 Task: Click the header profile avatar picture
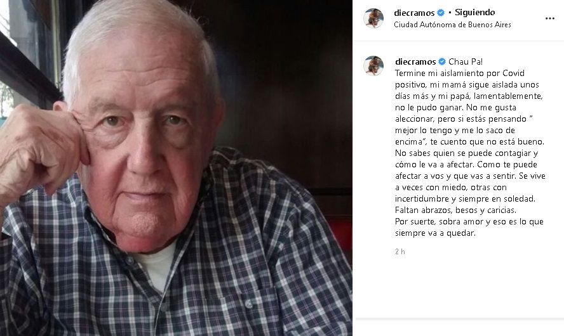click(x=373, y=18)
